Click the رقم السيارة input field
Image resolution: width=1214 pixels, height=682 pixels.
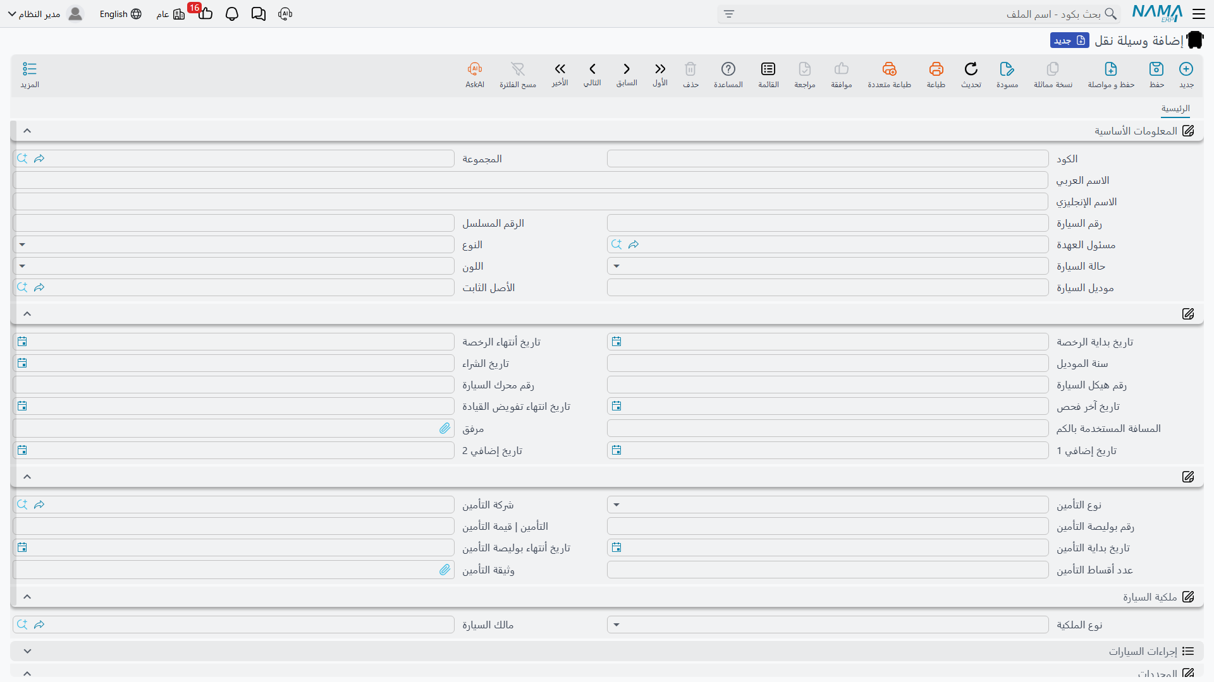828,223
